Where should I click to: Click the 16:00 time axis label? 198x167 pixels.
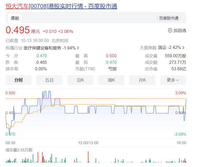click(181, 143)
